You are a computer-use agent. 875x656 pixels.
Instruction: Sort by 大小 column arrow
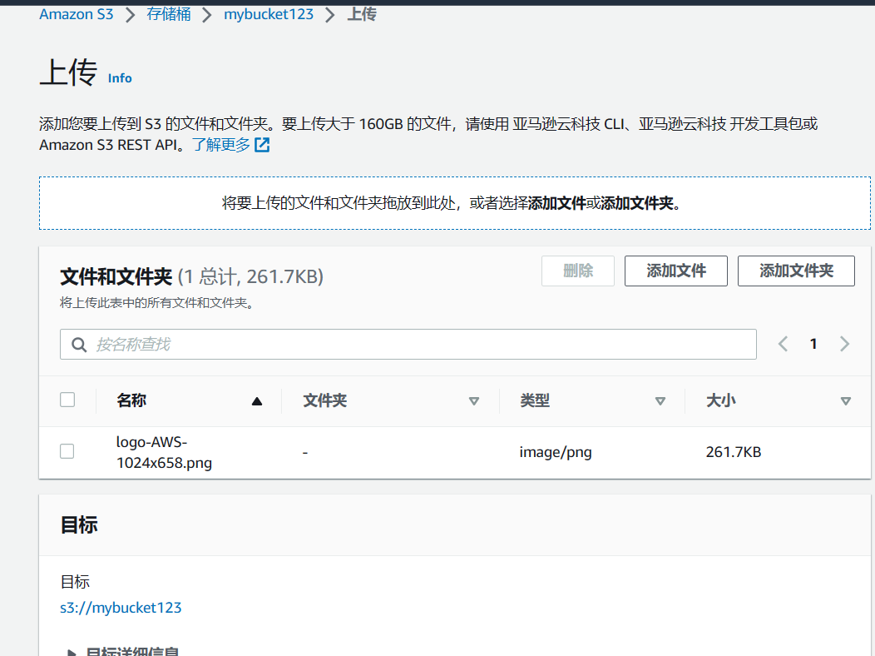click(x=845, y=401)
